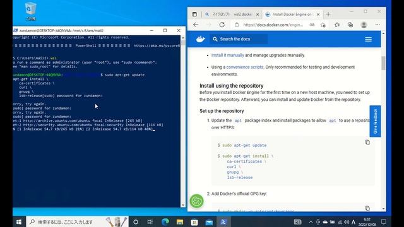The width and height of the screenshot is (404, 227).
Task: Open the convenience scripts link
Action: tap(245, 67)
